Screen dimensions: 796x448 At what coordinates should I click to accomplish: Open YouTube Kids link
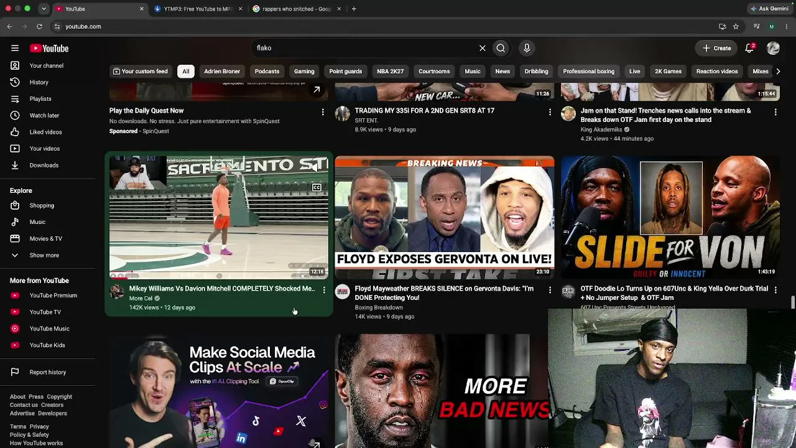(47, 345)
